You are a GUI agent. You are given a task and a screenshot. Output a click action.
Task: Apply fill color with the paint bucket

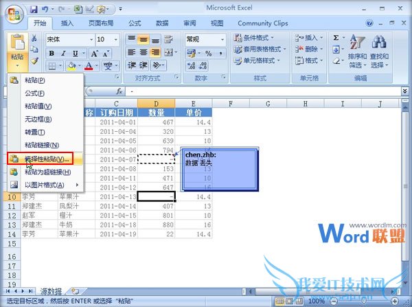pos(71,66)
